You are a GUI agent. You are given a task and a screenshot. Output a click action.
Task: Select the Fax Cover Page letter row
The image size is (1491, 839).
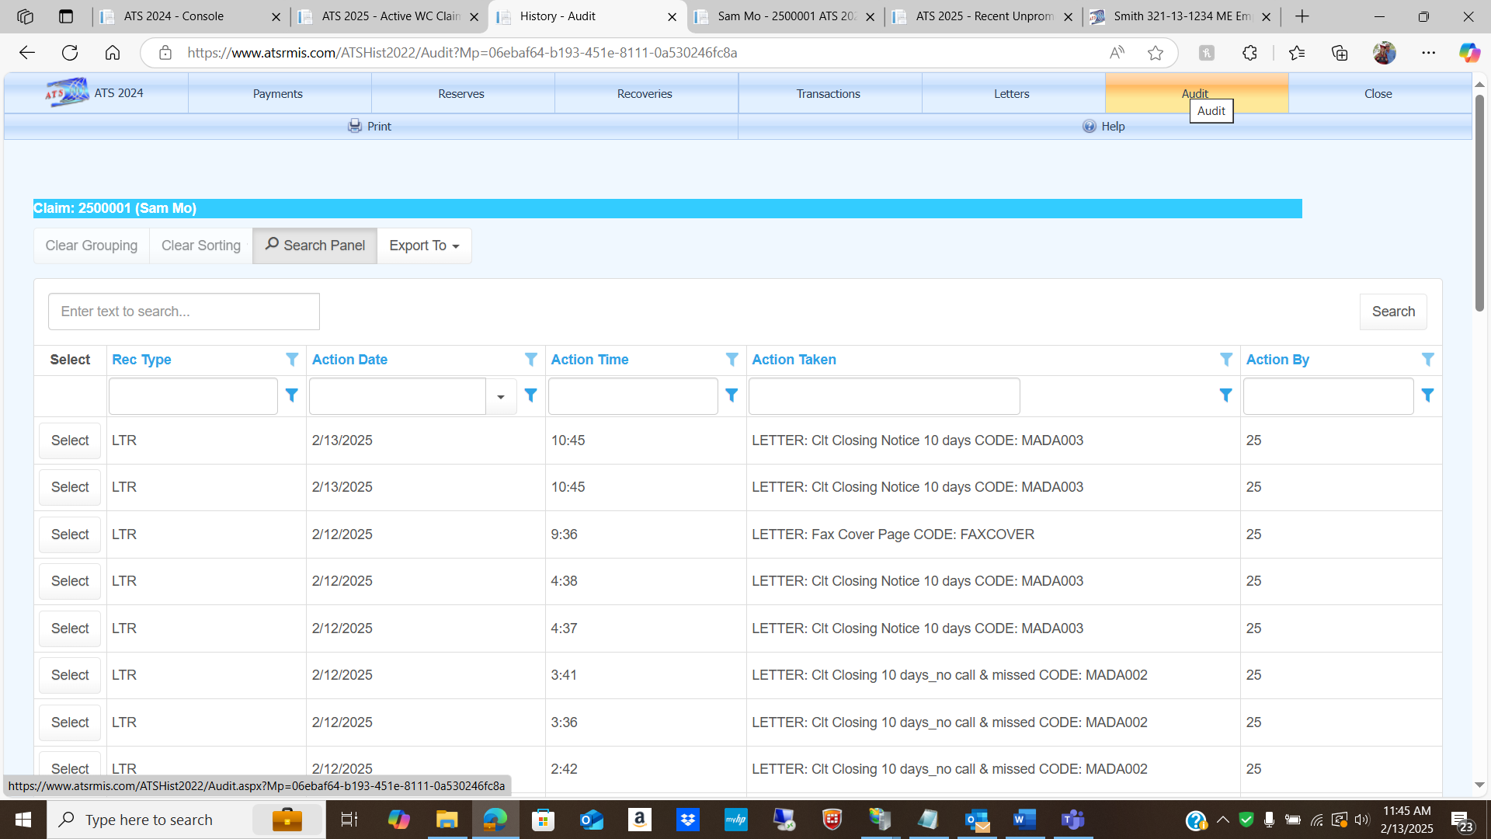[70, 534]
